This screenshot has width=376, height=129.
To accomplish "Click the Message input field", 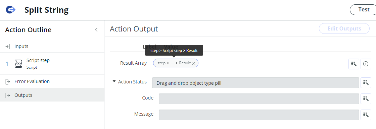I will click(x=259, y=115).
